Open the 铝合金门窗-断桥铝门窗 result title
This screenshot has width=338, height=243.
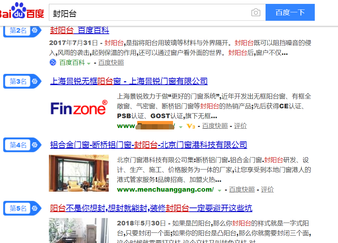[x=148, y=145]
